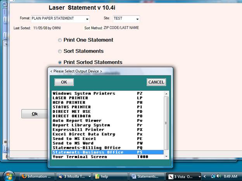Select Print Sorted Statements radio button

click(60, 62)
